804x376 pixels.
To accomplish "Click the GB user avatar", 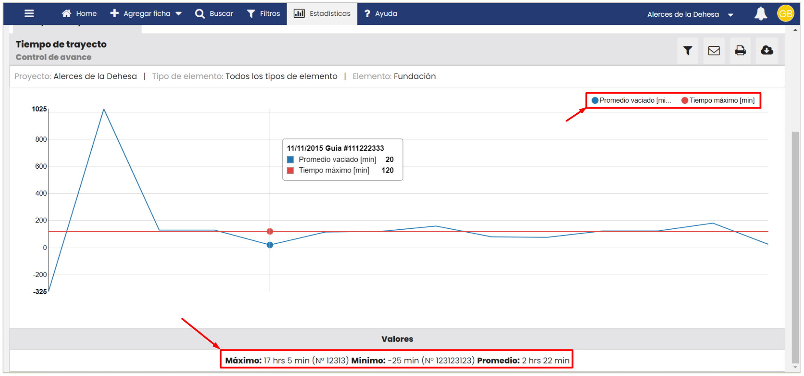I will pyautogui.click(x=785, y=14).
